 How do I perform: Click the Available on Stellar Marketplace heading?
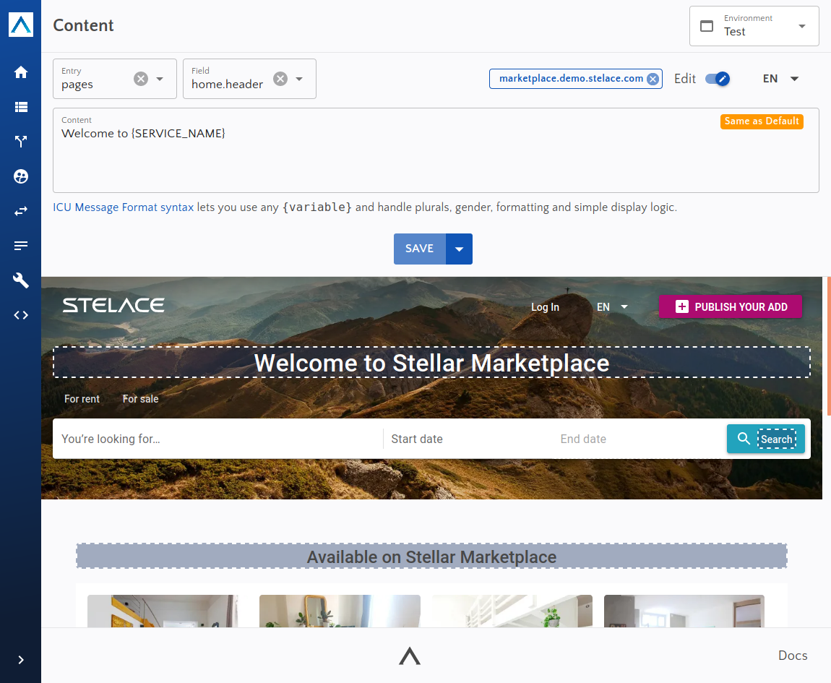click(431, 557)
